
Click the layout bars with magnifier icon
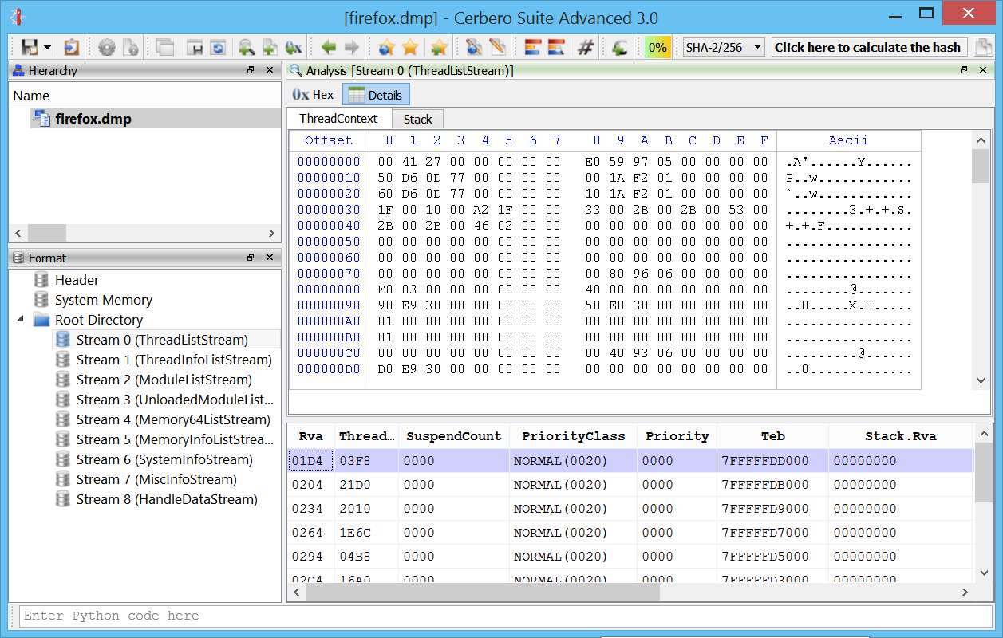point(556,47)
